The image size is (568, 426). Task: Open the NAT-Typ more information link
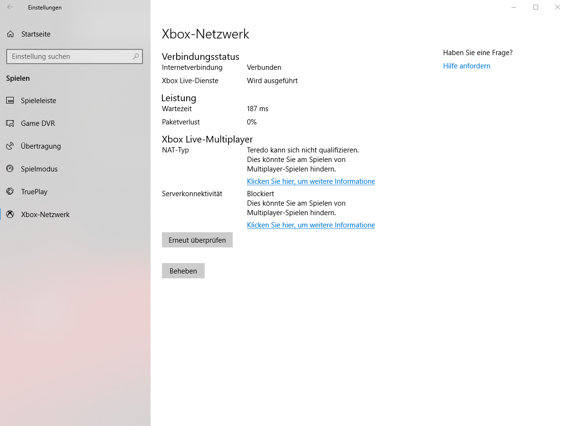tap(311, 181)
